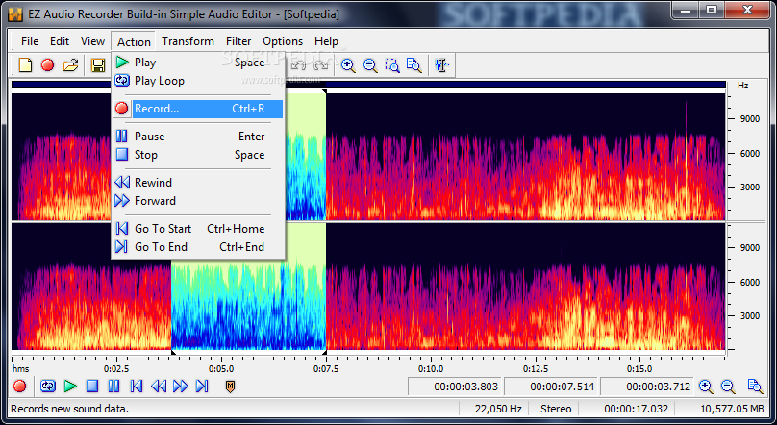Choose Go To Start in the Action menu

[198, 228]
